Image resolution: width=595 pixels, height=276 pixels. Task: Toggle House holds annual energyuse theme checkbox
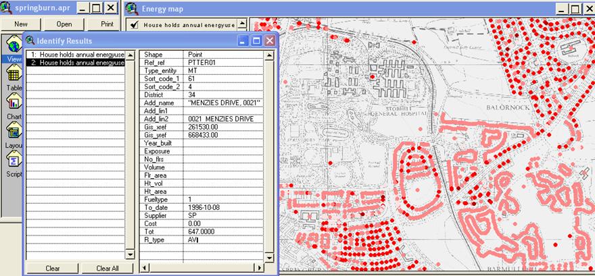[134, 25]
